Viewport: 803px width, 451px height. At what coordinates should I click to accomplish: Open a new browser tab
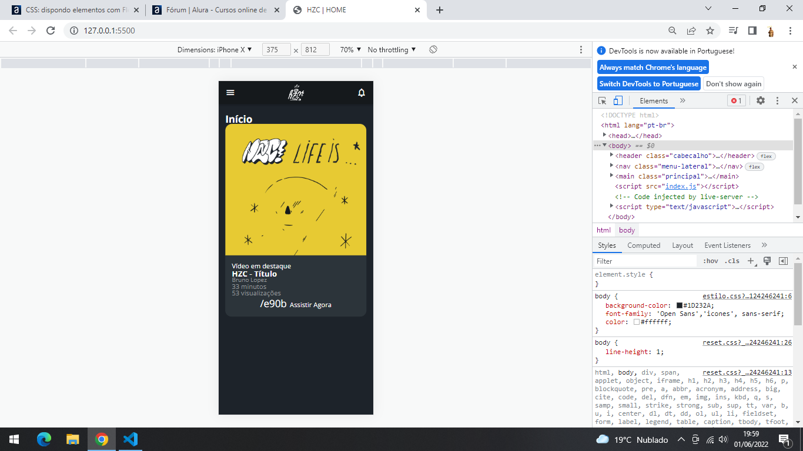pos(440,10)
